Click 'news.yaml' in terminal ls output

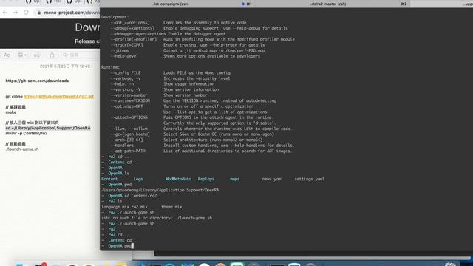pyautogui.click(x=273, y=179)
